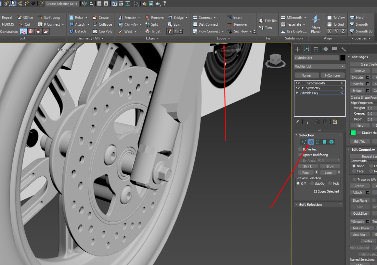Image resolution: width=377 pixels, height=265 pixels.
Task: Open the Create command panel tab
Action: click(297, 49)
